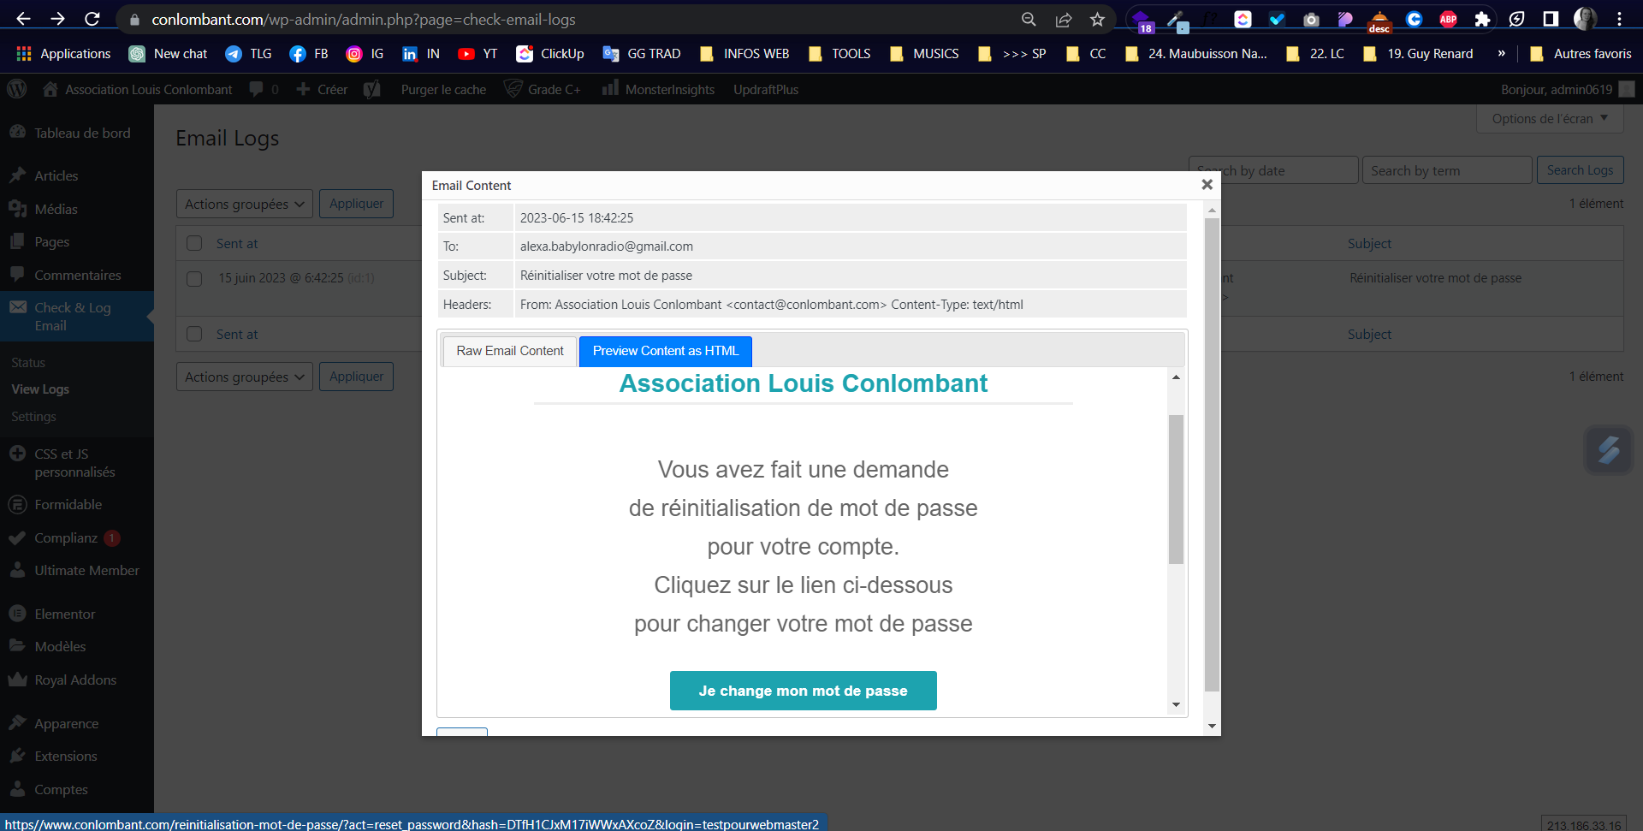Open the Facebook FB bookmark
This screenshot has width=1643, height=831.
click(x=309, y=53)
